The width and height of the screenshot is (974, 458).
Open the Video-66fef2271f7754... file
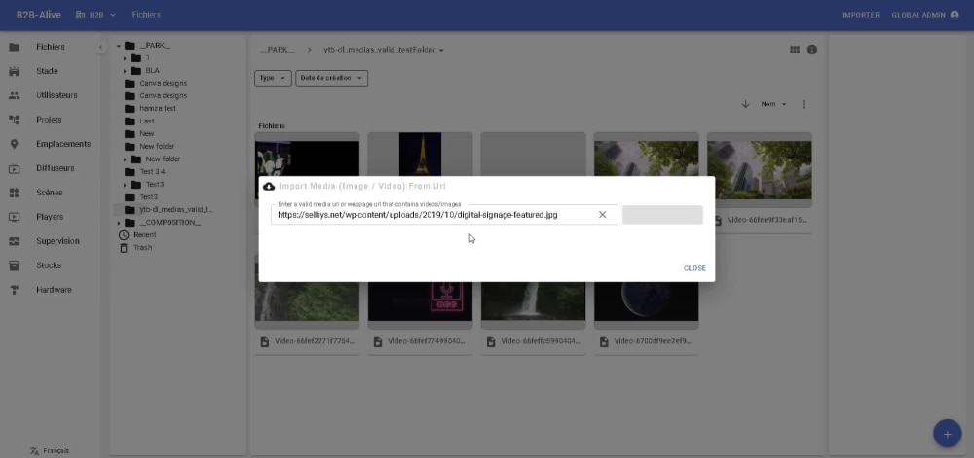(x=307, y=341)
